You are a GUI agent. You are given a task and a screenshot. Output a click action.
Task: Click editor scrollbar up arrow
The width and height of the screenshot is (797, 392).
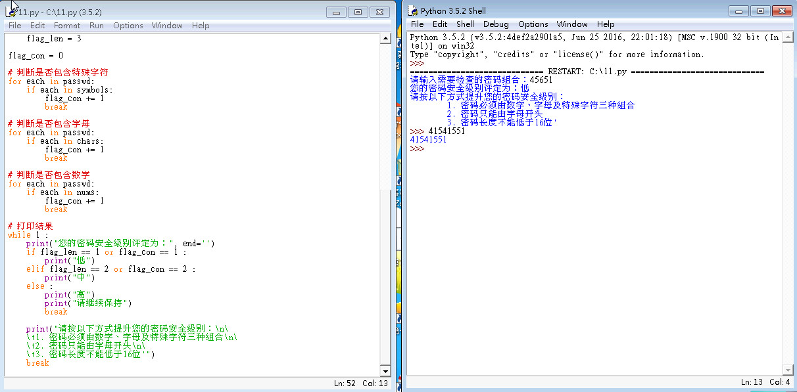385,39
